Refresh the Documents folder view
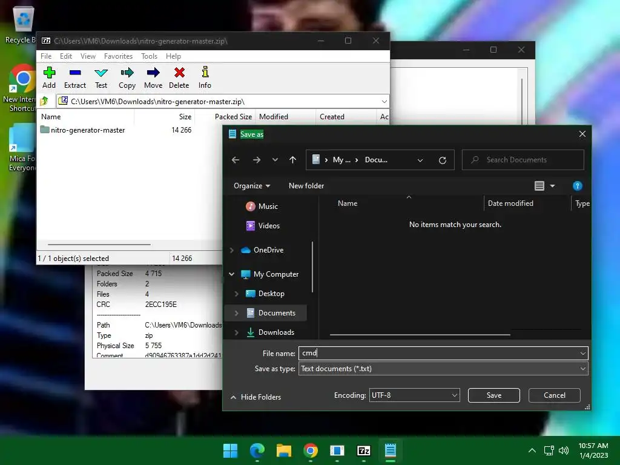Viewport: 620px width, 465px height. click(x=443, y=160)
